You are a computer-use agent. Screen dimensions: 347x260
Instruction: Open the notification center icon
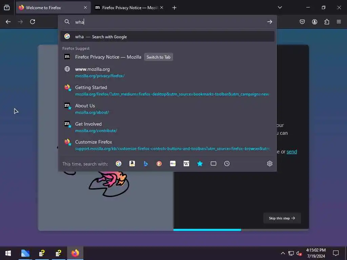tap(336, 253)
